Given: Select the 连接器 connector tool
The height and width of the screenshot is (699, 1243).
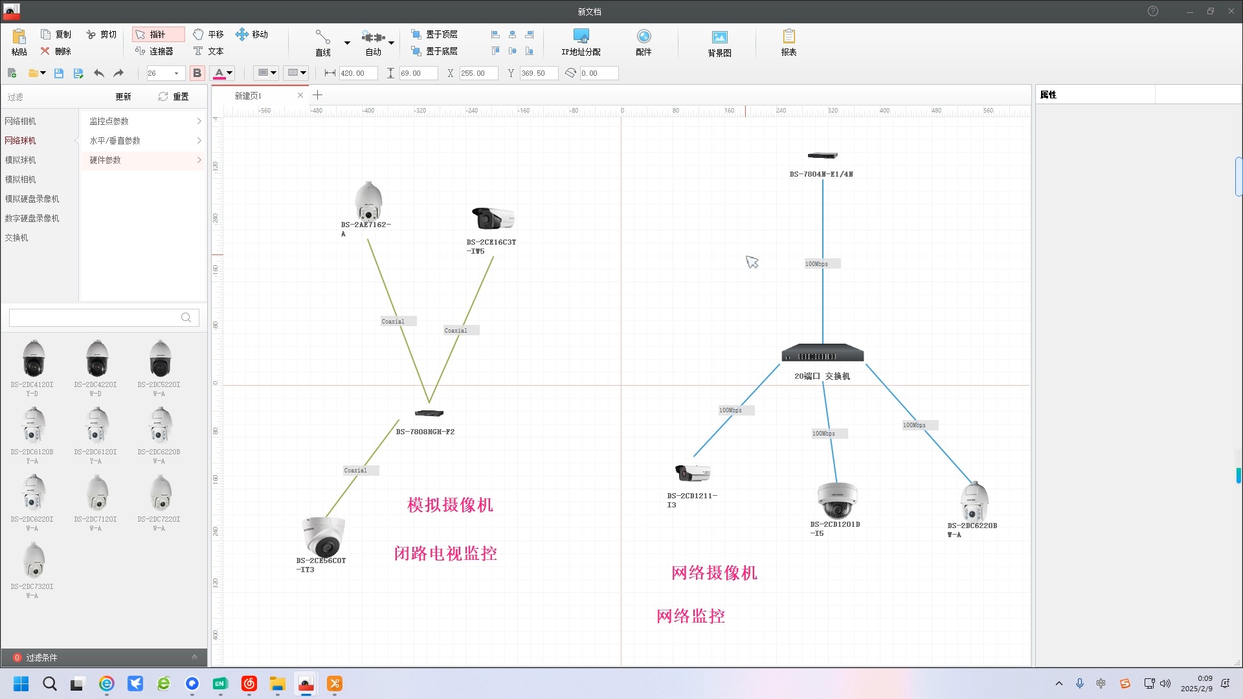Looking at the screenshot, I should [154, 51].
